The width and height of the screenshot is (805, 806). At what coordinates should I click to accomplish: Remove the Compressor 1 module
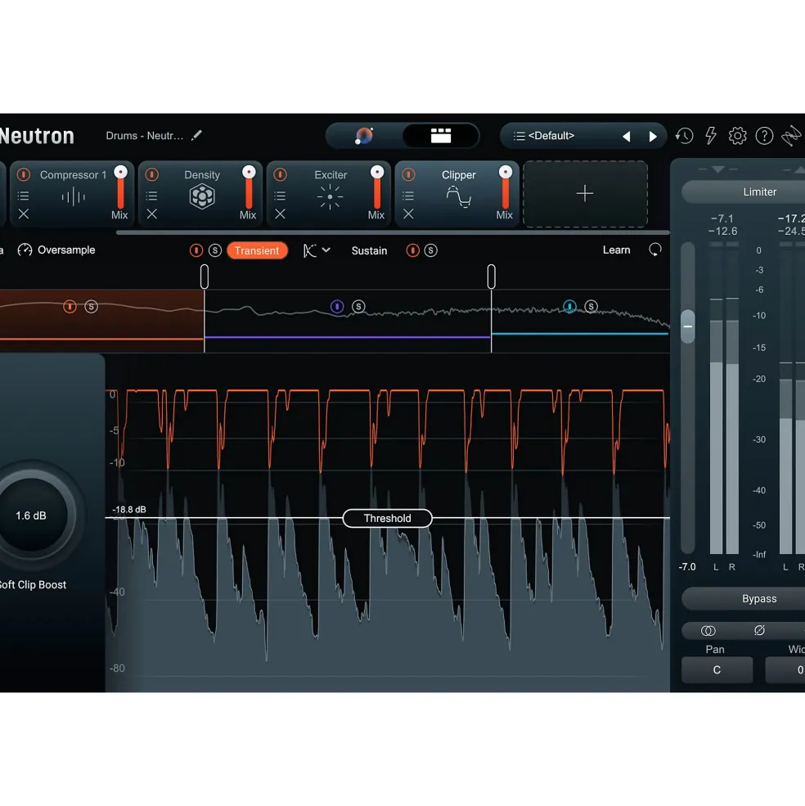point(24,214)
